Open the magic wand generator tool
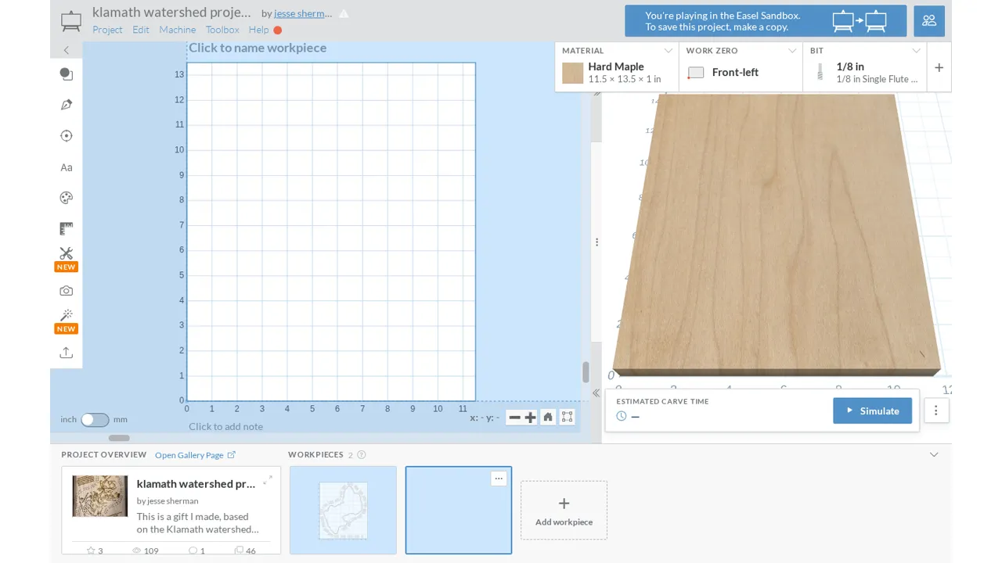Image resolution: width=1002 pixels, height=563 pixels. point(67,315)
